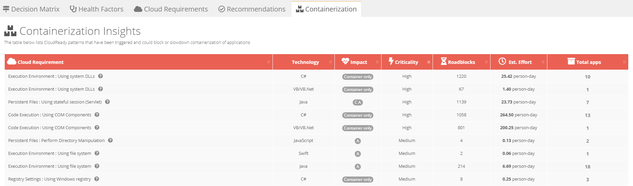Open the Recommendations tab
The height and width of the screenshot is (186, 633).
(252, 9)
